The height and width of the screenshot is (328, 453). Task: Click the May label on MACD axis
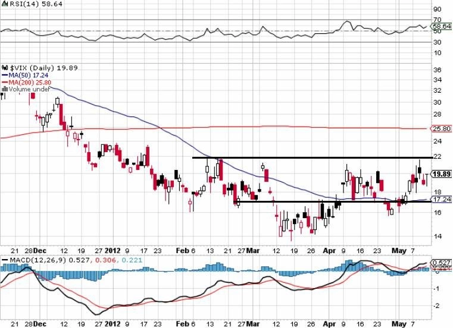[399, 324]
